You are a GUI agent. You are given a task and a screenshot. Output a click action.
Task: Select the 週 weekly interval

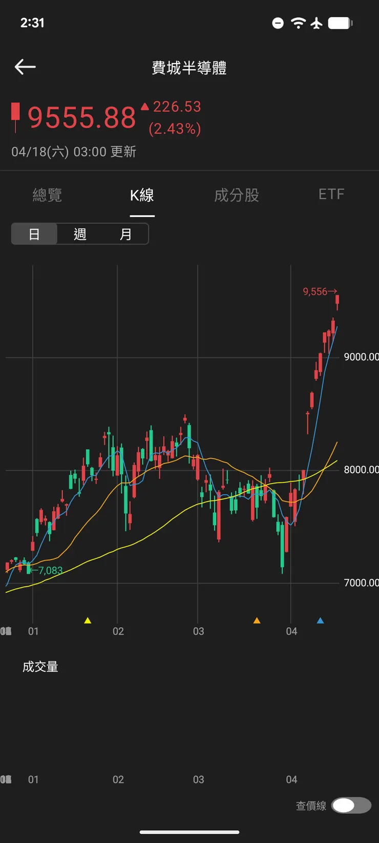click(80, 234)
